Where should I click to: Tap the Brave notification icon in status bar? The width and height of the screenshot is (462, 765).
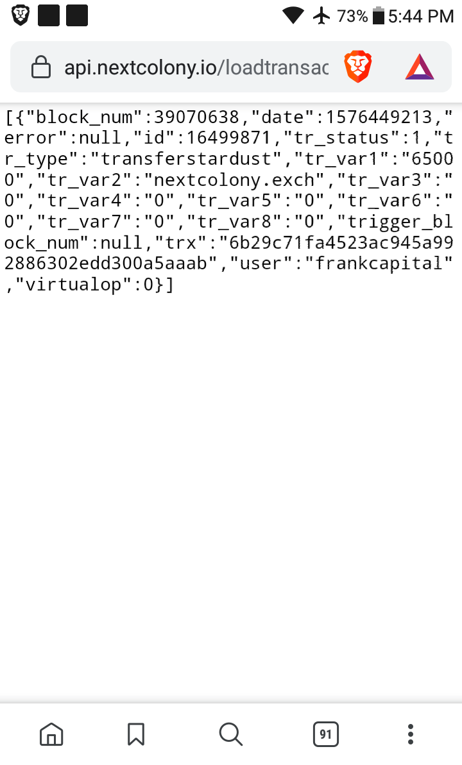click(21, 15)
